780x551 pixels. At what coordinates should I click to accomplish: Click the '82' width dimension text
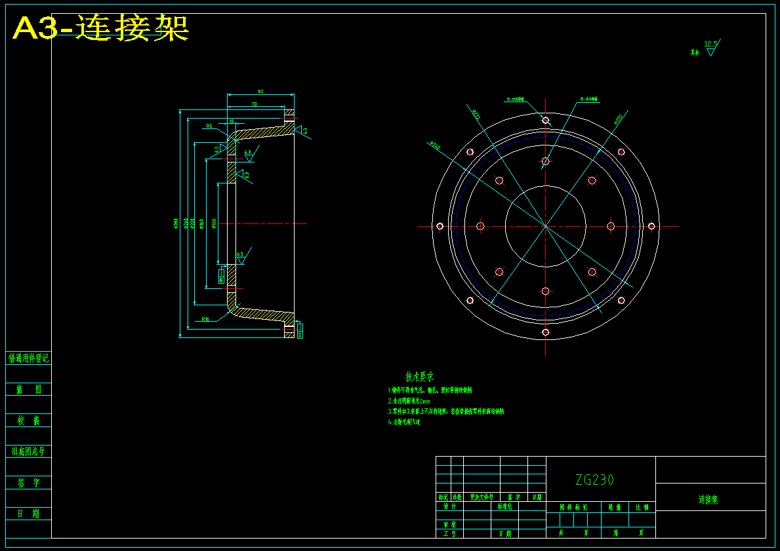[260, 92]
